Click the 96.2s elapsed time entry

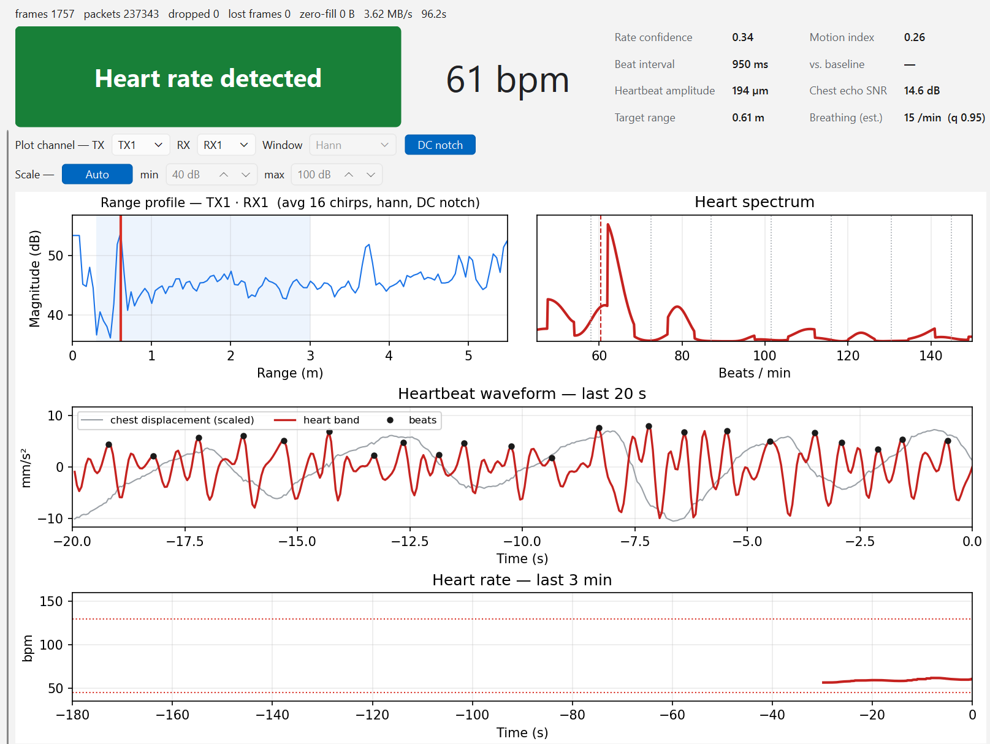tap(433, 14)
